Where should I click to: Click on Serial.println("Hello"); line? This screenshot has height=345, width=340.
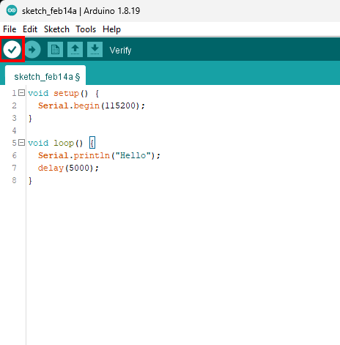[x=99, y=155]
